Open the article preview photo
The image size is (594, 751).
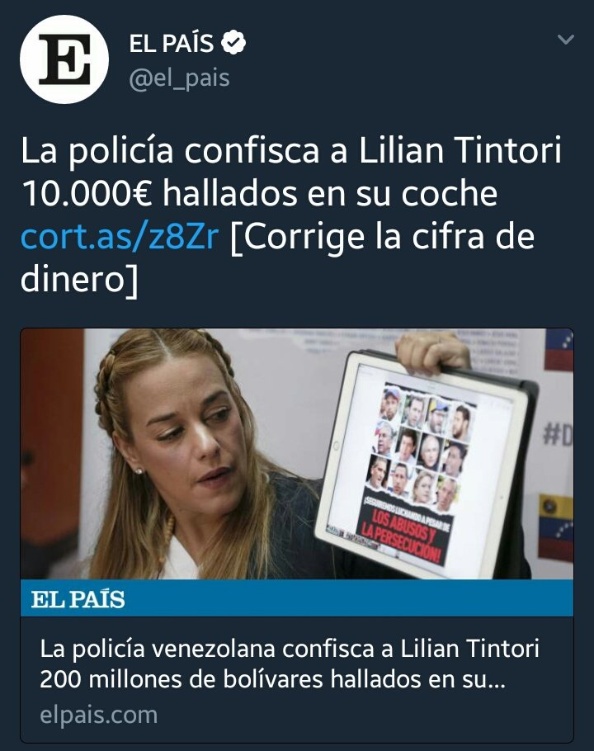click(x=297, y=454)
